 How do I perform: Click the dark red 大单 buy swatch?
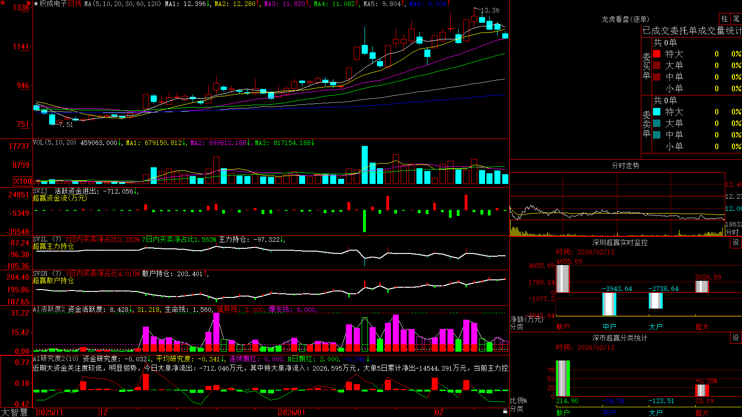pos(657,65)
